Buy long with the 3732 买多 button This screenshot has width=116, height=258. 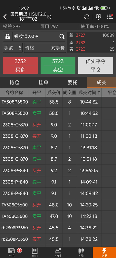tap(20, 65)
